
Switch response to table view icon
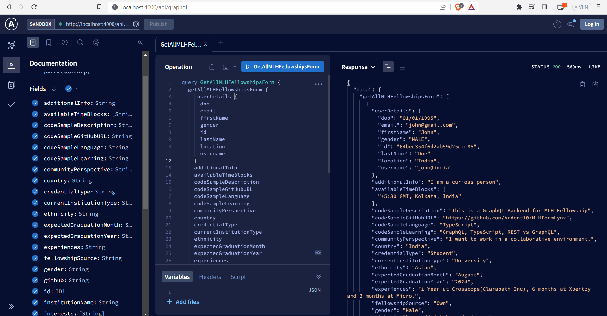coord(402,67)
